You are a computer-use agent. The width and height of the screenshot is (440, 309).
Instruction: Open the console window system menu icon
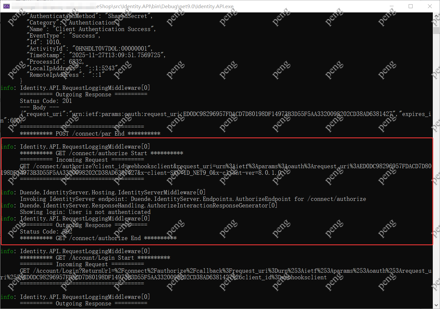point(6,6)
